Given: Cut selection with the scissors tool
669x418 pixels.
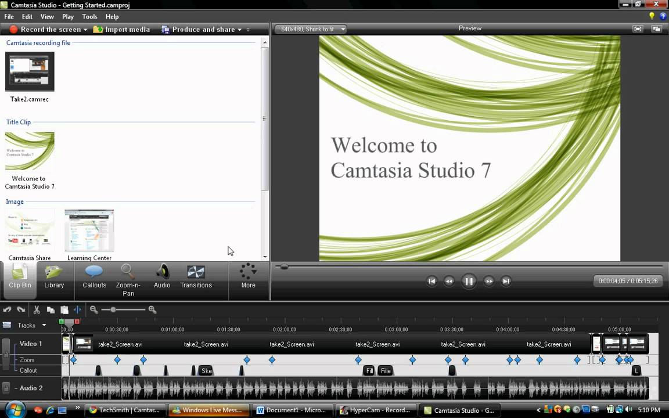Looking at the screenshot, I should pyautogui.click(x=37, y=309).
